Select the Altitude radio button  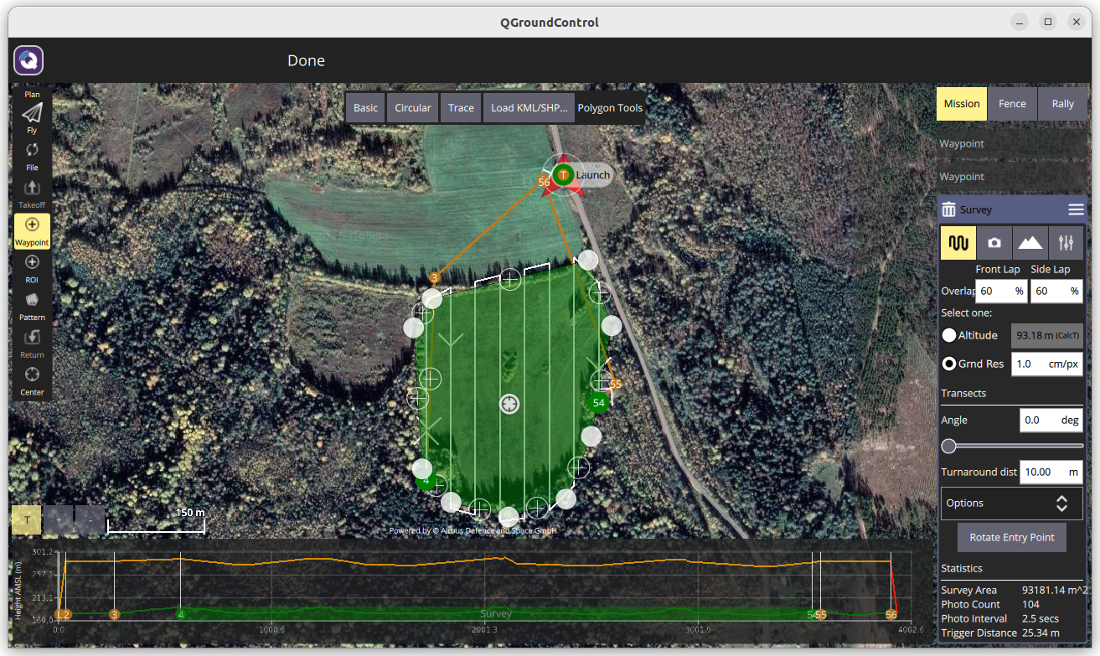(949, 335)
